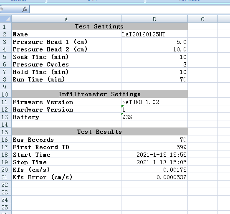
Task: Click the Pressure Cycles label cell
Action: [66, 64]
